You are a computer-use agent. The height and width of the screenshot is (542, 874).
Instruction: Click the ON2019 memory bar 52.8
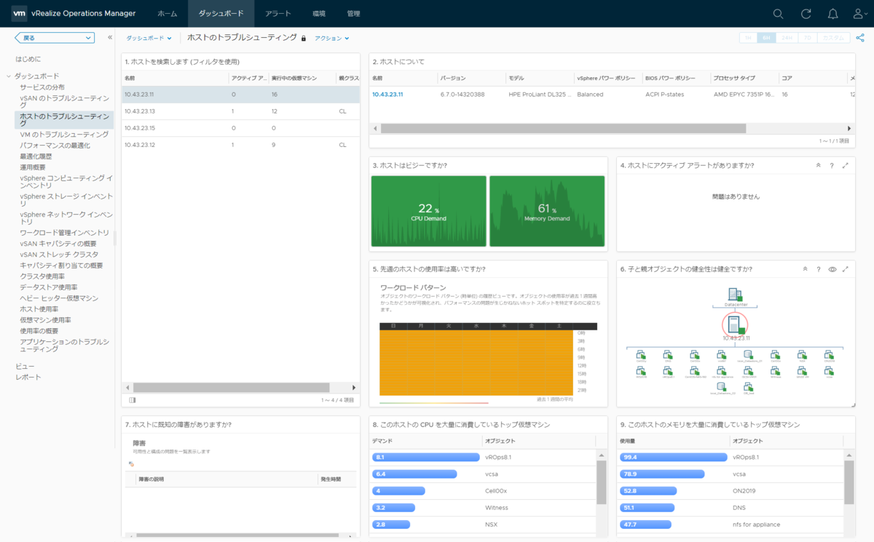(648, 490)
